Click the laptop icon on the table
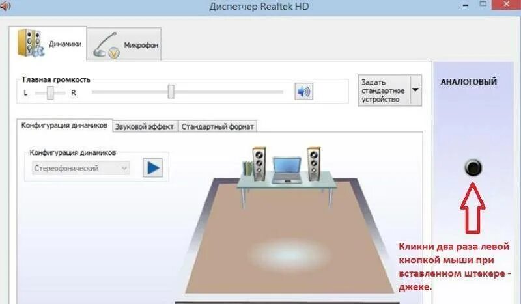Viewport: 521px width, 304px height. click(287, 171)
